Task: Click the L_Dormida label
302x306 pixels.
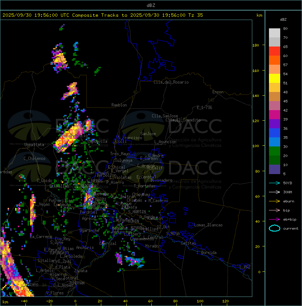Action: tap(207, 253)
